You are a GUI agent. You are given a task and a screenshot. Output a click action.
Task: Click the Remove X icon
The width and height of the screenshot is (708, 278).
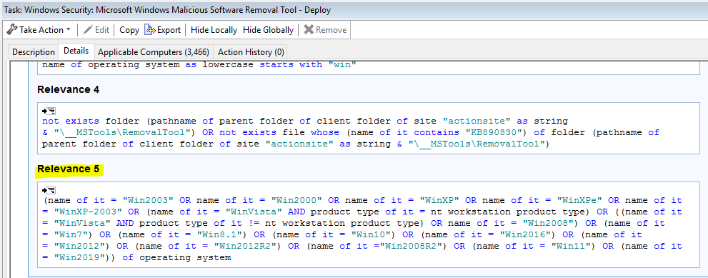click(x=309, y=30)
